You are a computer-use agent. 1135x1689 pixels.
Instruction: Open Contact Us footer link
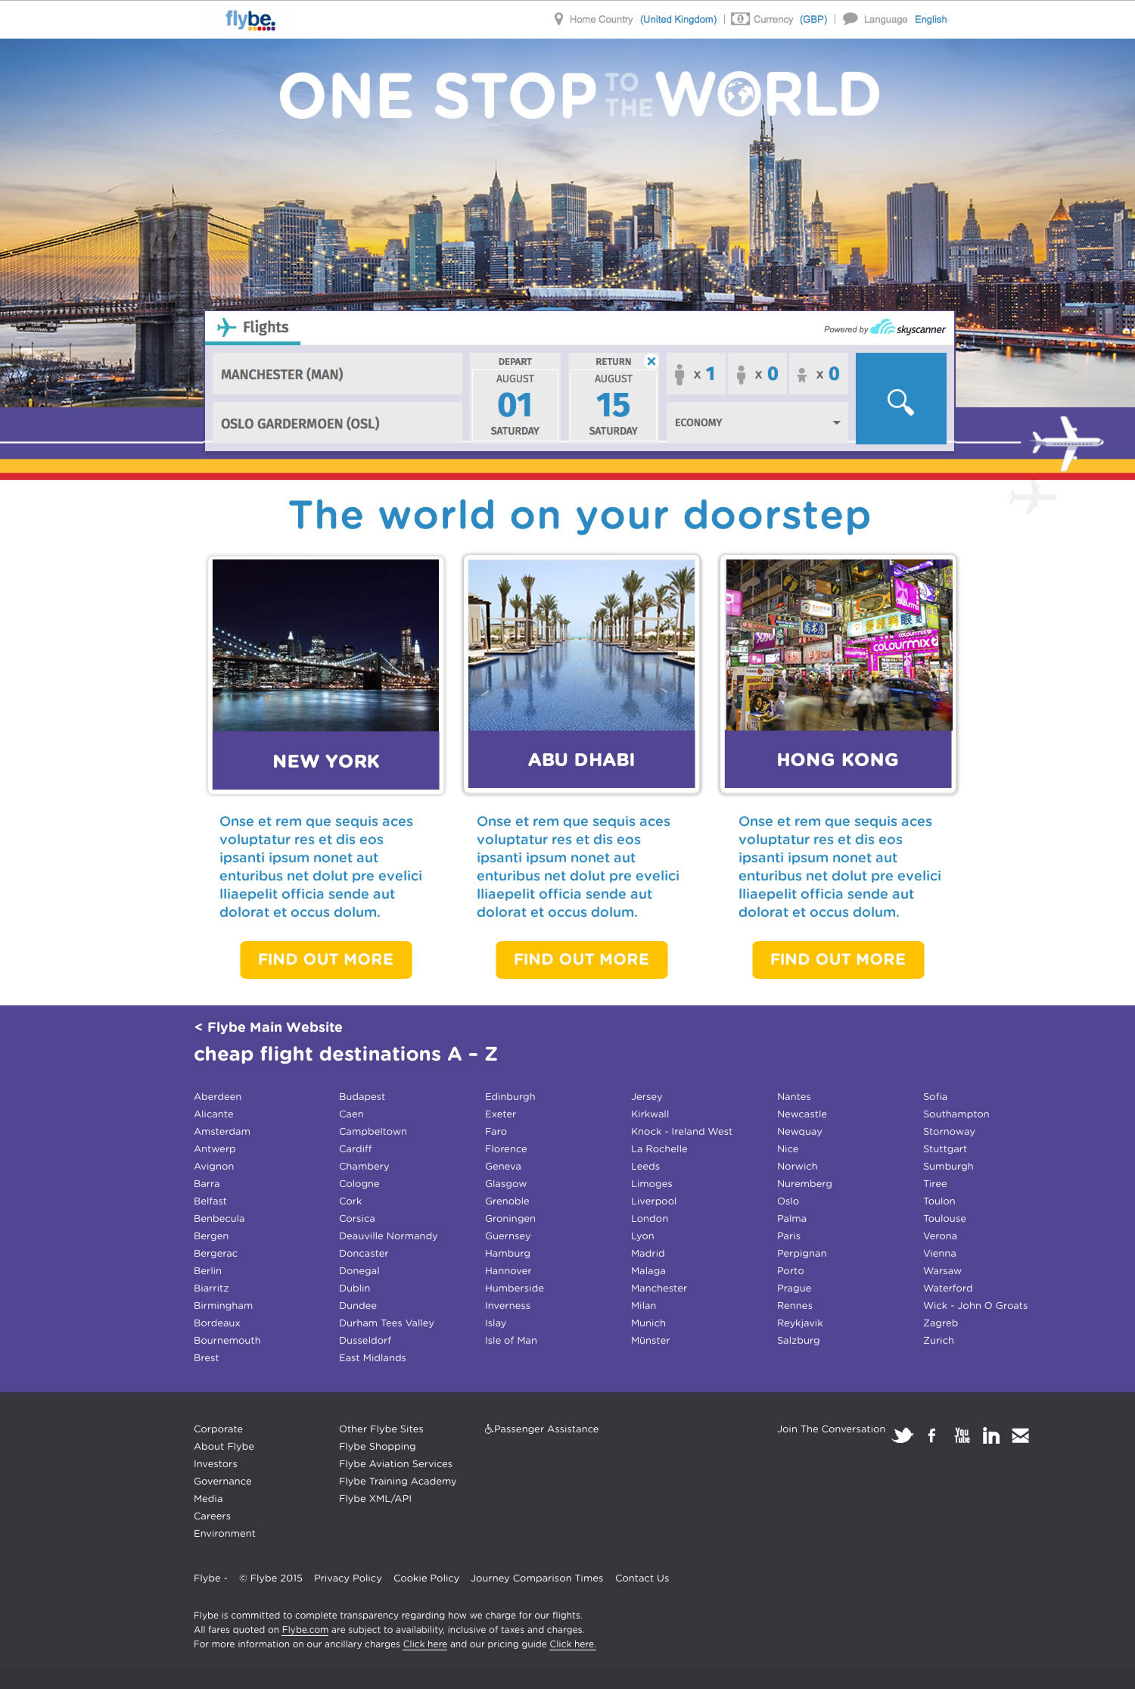642,1578
